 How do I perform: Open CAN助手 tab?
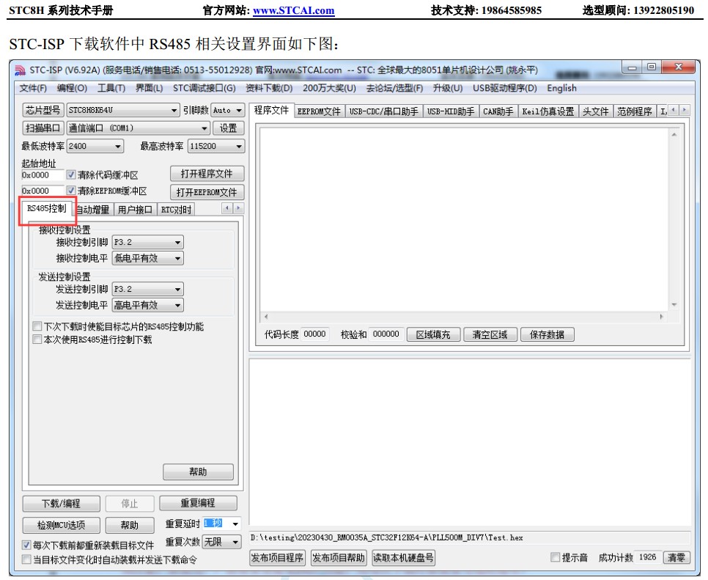pos(498,111)
